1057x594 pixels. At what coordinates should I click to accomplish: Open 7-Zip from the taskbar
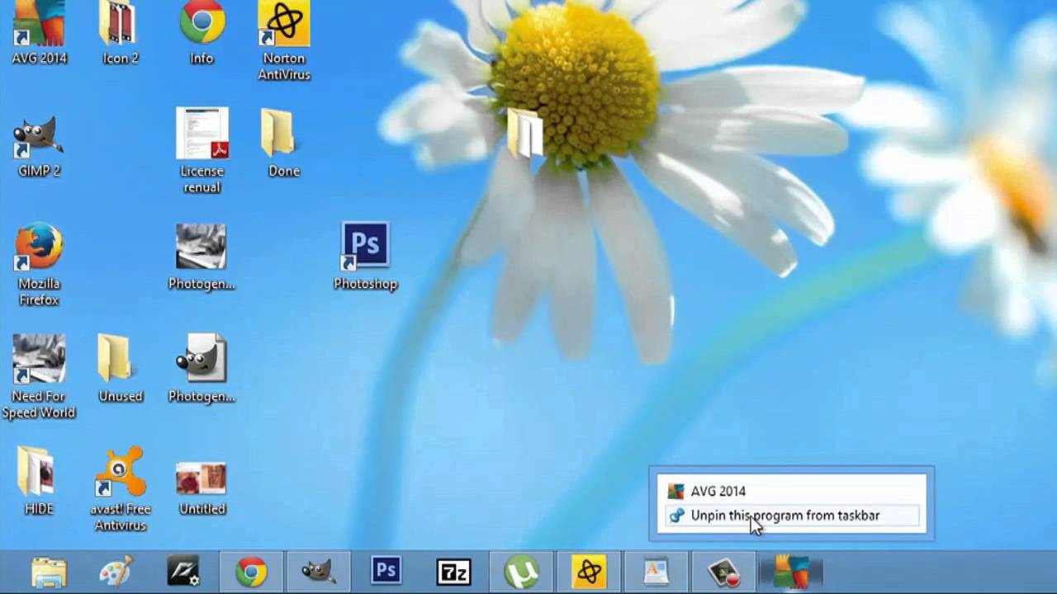pyautogui.click(x=453, y=570)
